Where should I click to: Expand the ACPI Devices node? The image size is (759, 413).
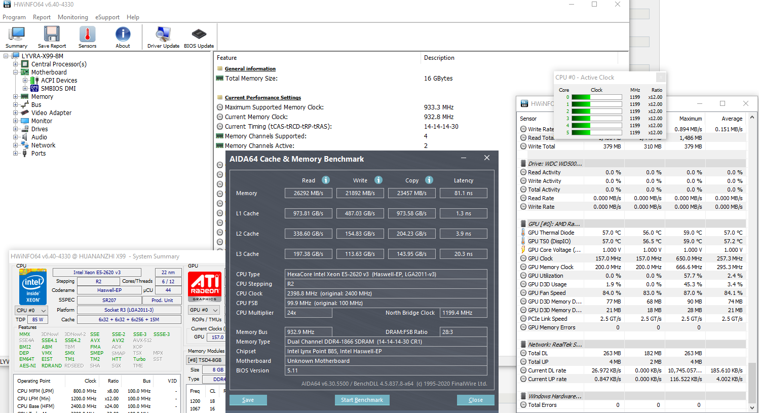point(25,81)
